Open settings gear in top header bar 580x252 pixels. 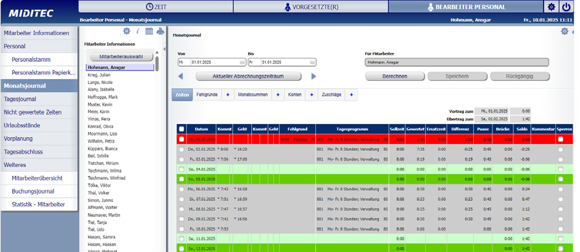[x=551, y=7]
